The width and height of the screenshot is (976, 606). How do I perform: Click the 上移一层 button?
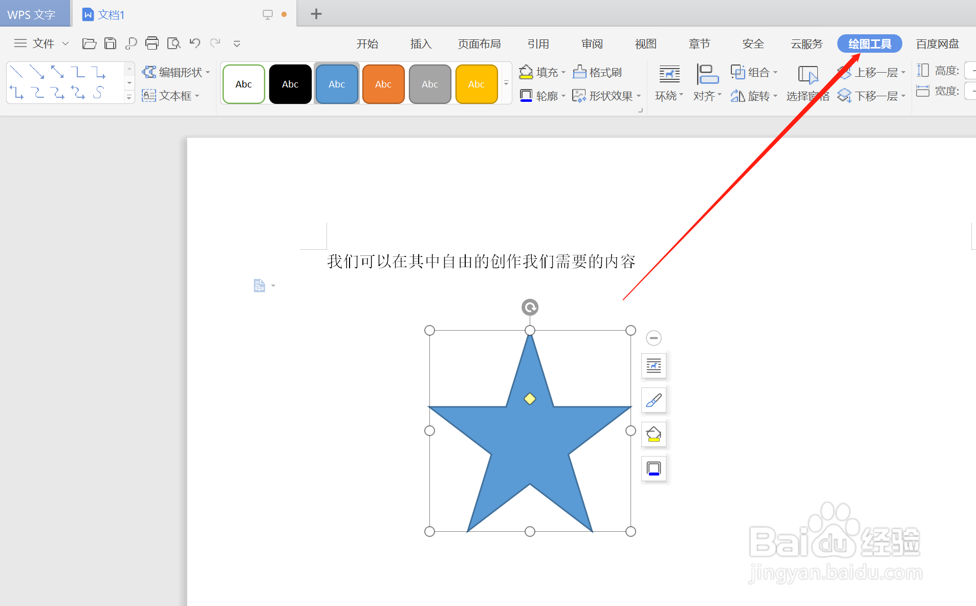click(872, 72)
